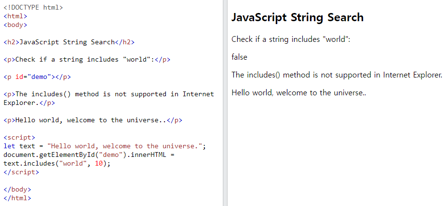Viewport: 448px width, 206px height.
Task: Click the 'false' output in the preview
Action: click(x=239, y=57)
